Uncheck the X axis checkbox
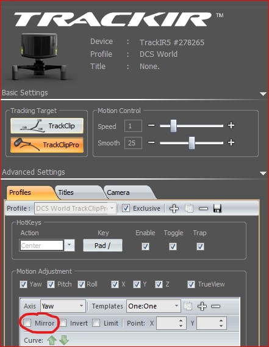The height and width of the screenshot is (347, 269). click(x=115, y=284)
